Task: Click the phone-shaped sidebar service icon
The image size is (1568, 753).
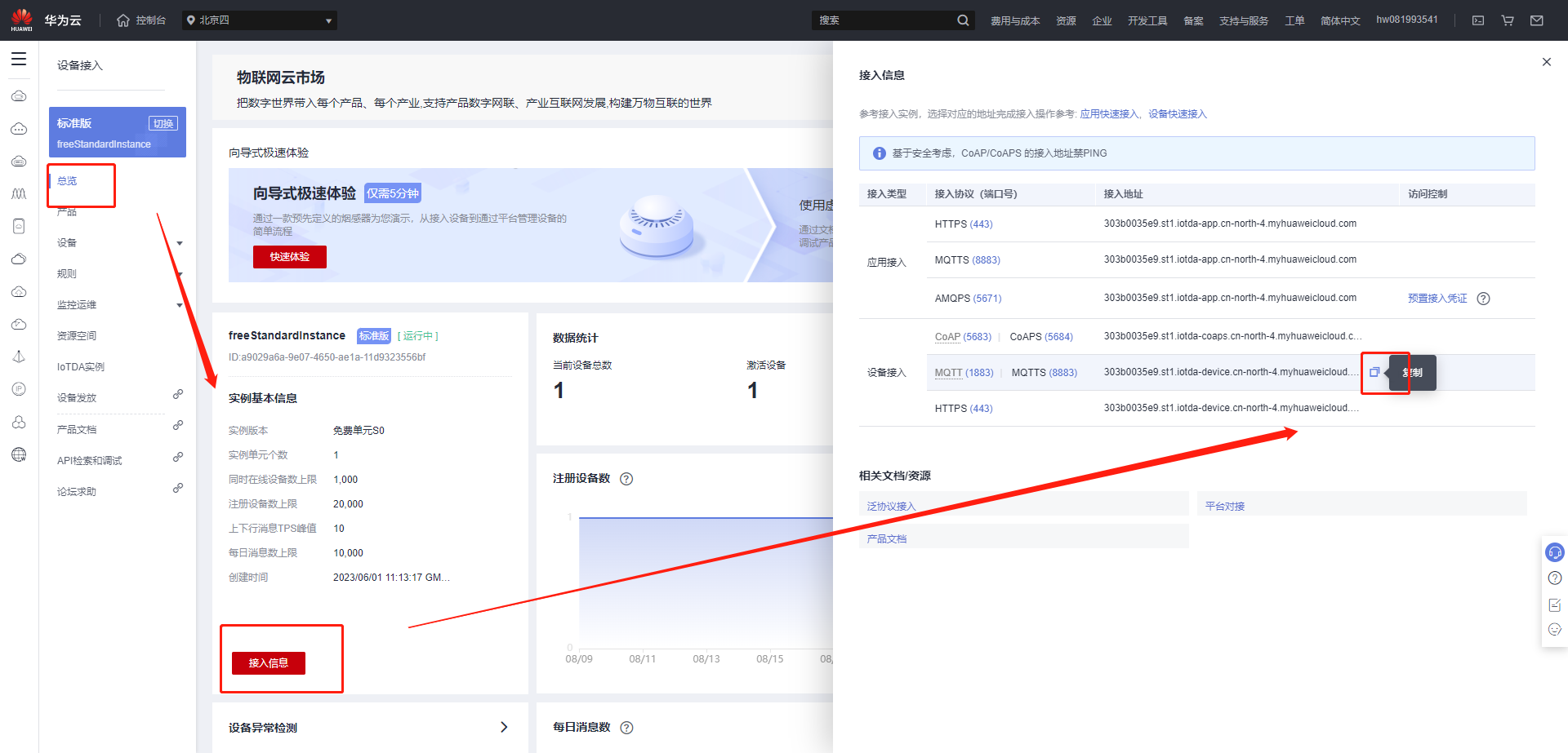Action: 19,226
